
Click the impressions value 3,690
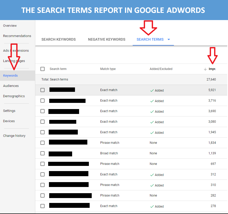(x=212, y=111)
